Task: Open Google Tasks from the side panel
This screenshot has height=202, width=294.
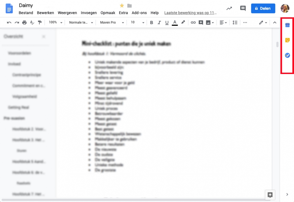Action: 287,55
